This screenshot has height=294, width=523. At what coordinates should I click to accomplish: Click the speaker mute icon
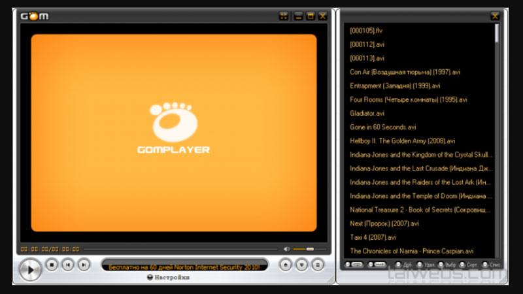(286, 249)
